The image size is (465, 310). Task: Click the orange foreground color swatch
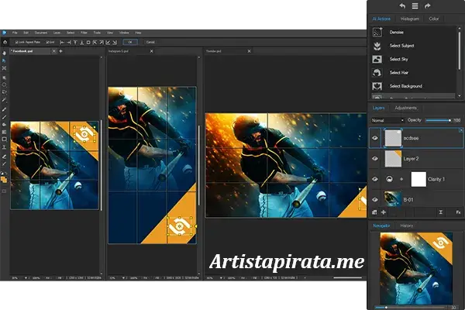[3, 179]
